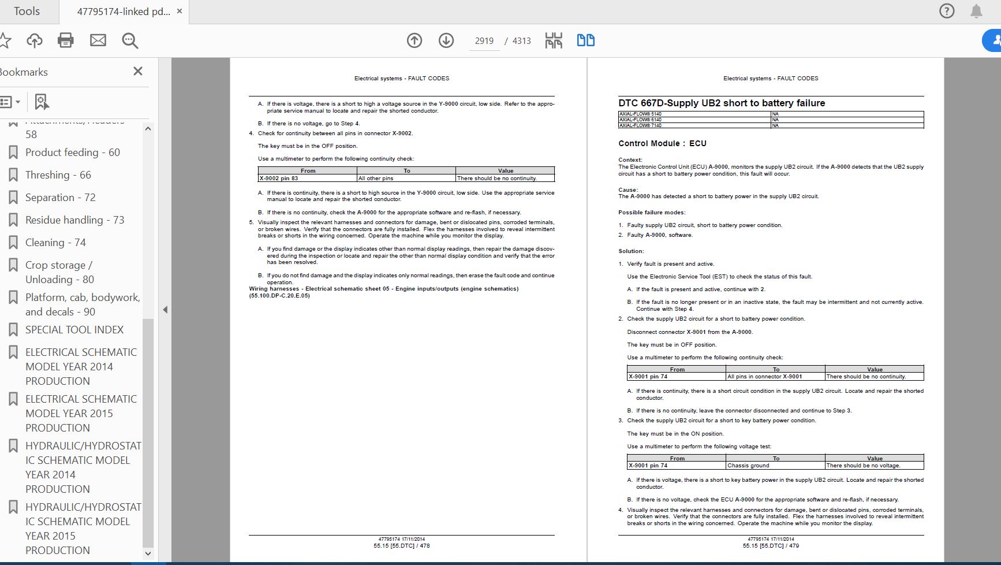Click the 'Possible failure modes:' label
The image size is (1001, 565).
coord(652,213)
